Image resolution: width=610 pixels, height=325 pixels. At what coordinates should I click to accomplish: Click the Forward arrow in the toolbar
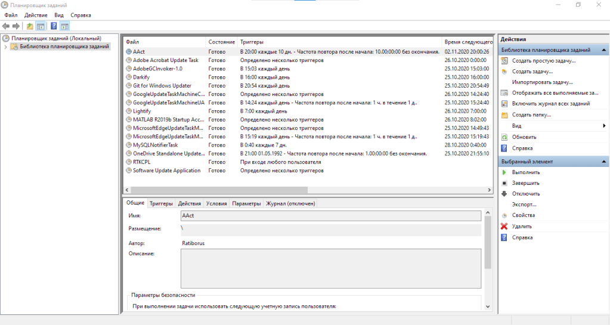click(16, 26)
